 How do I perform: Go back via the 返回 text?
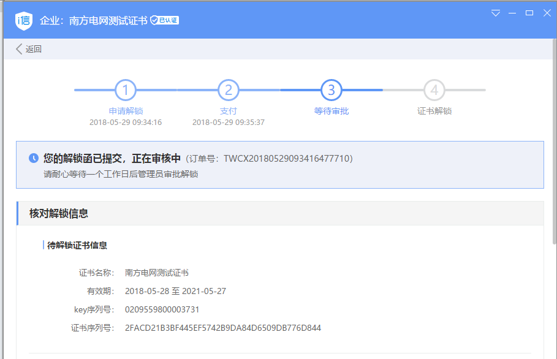[34, 49]
